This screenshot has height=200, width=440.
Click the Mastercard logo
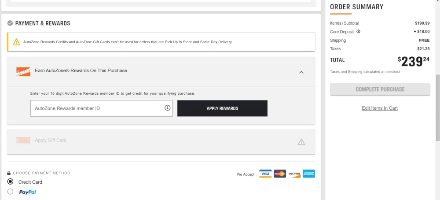coord(280,174)
